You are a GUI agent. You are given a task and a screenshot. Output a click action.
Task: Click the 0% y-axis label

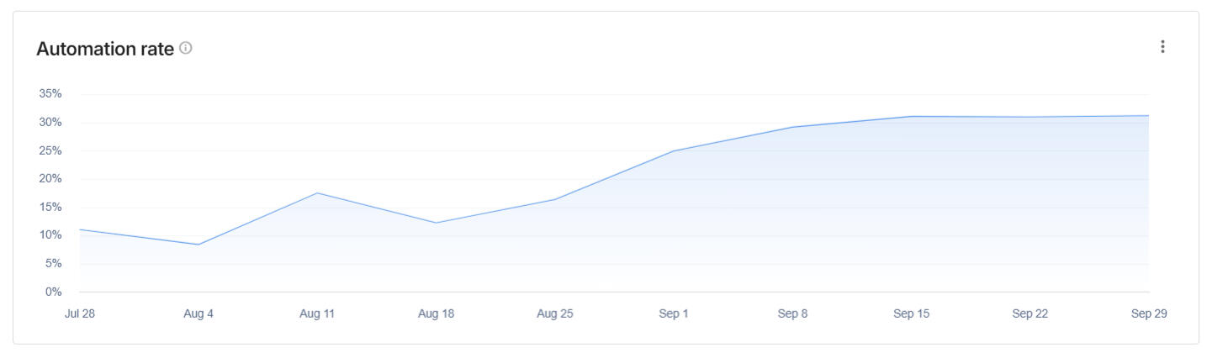53,292
